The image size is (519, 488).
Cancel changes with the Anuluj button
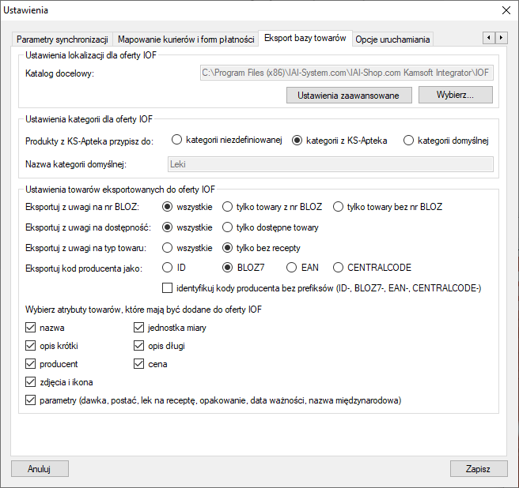point(40,468)
